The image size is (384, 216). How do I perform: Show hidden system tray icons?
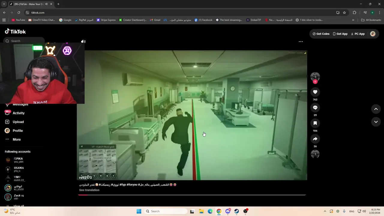[x=325, y=211]
